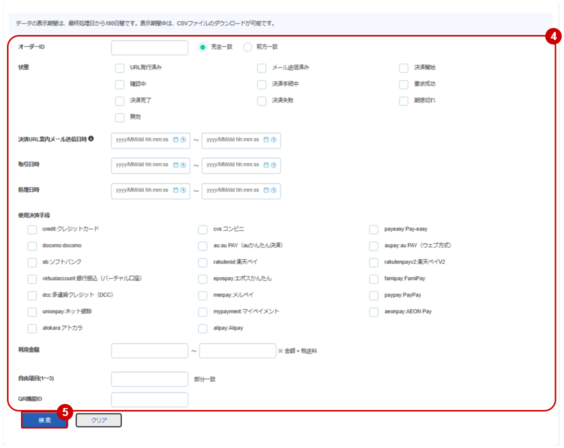Click the 利用金額 maximum amount field
564x448 pixels.
pyautogui.click(x=238, y=350)
